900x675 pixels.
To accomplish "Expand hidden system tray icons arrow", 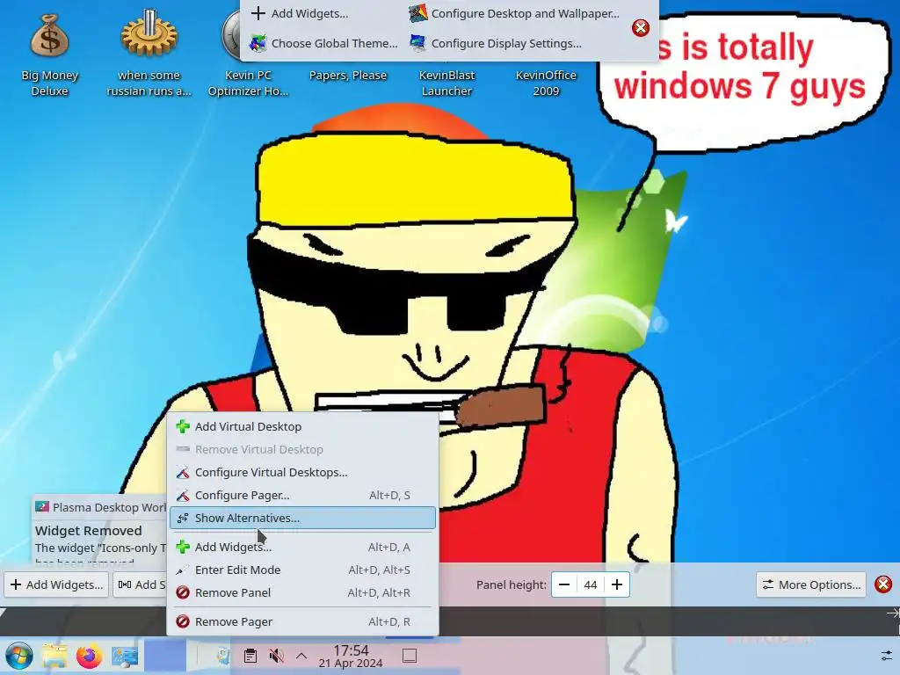I will coord(301,656).
